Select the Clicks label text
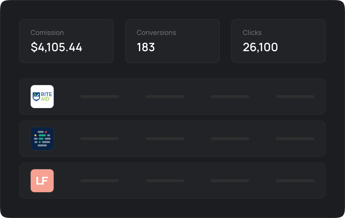This screenshot has height=218, width=345. click(252, 33)
